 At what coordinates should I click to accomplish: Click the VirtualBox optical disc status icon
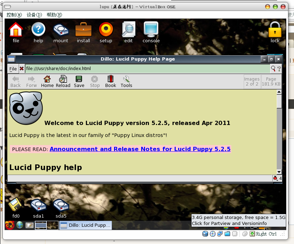click(x=213, y=234)
